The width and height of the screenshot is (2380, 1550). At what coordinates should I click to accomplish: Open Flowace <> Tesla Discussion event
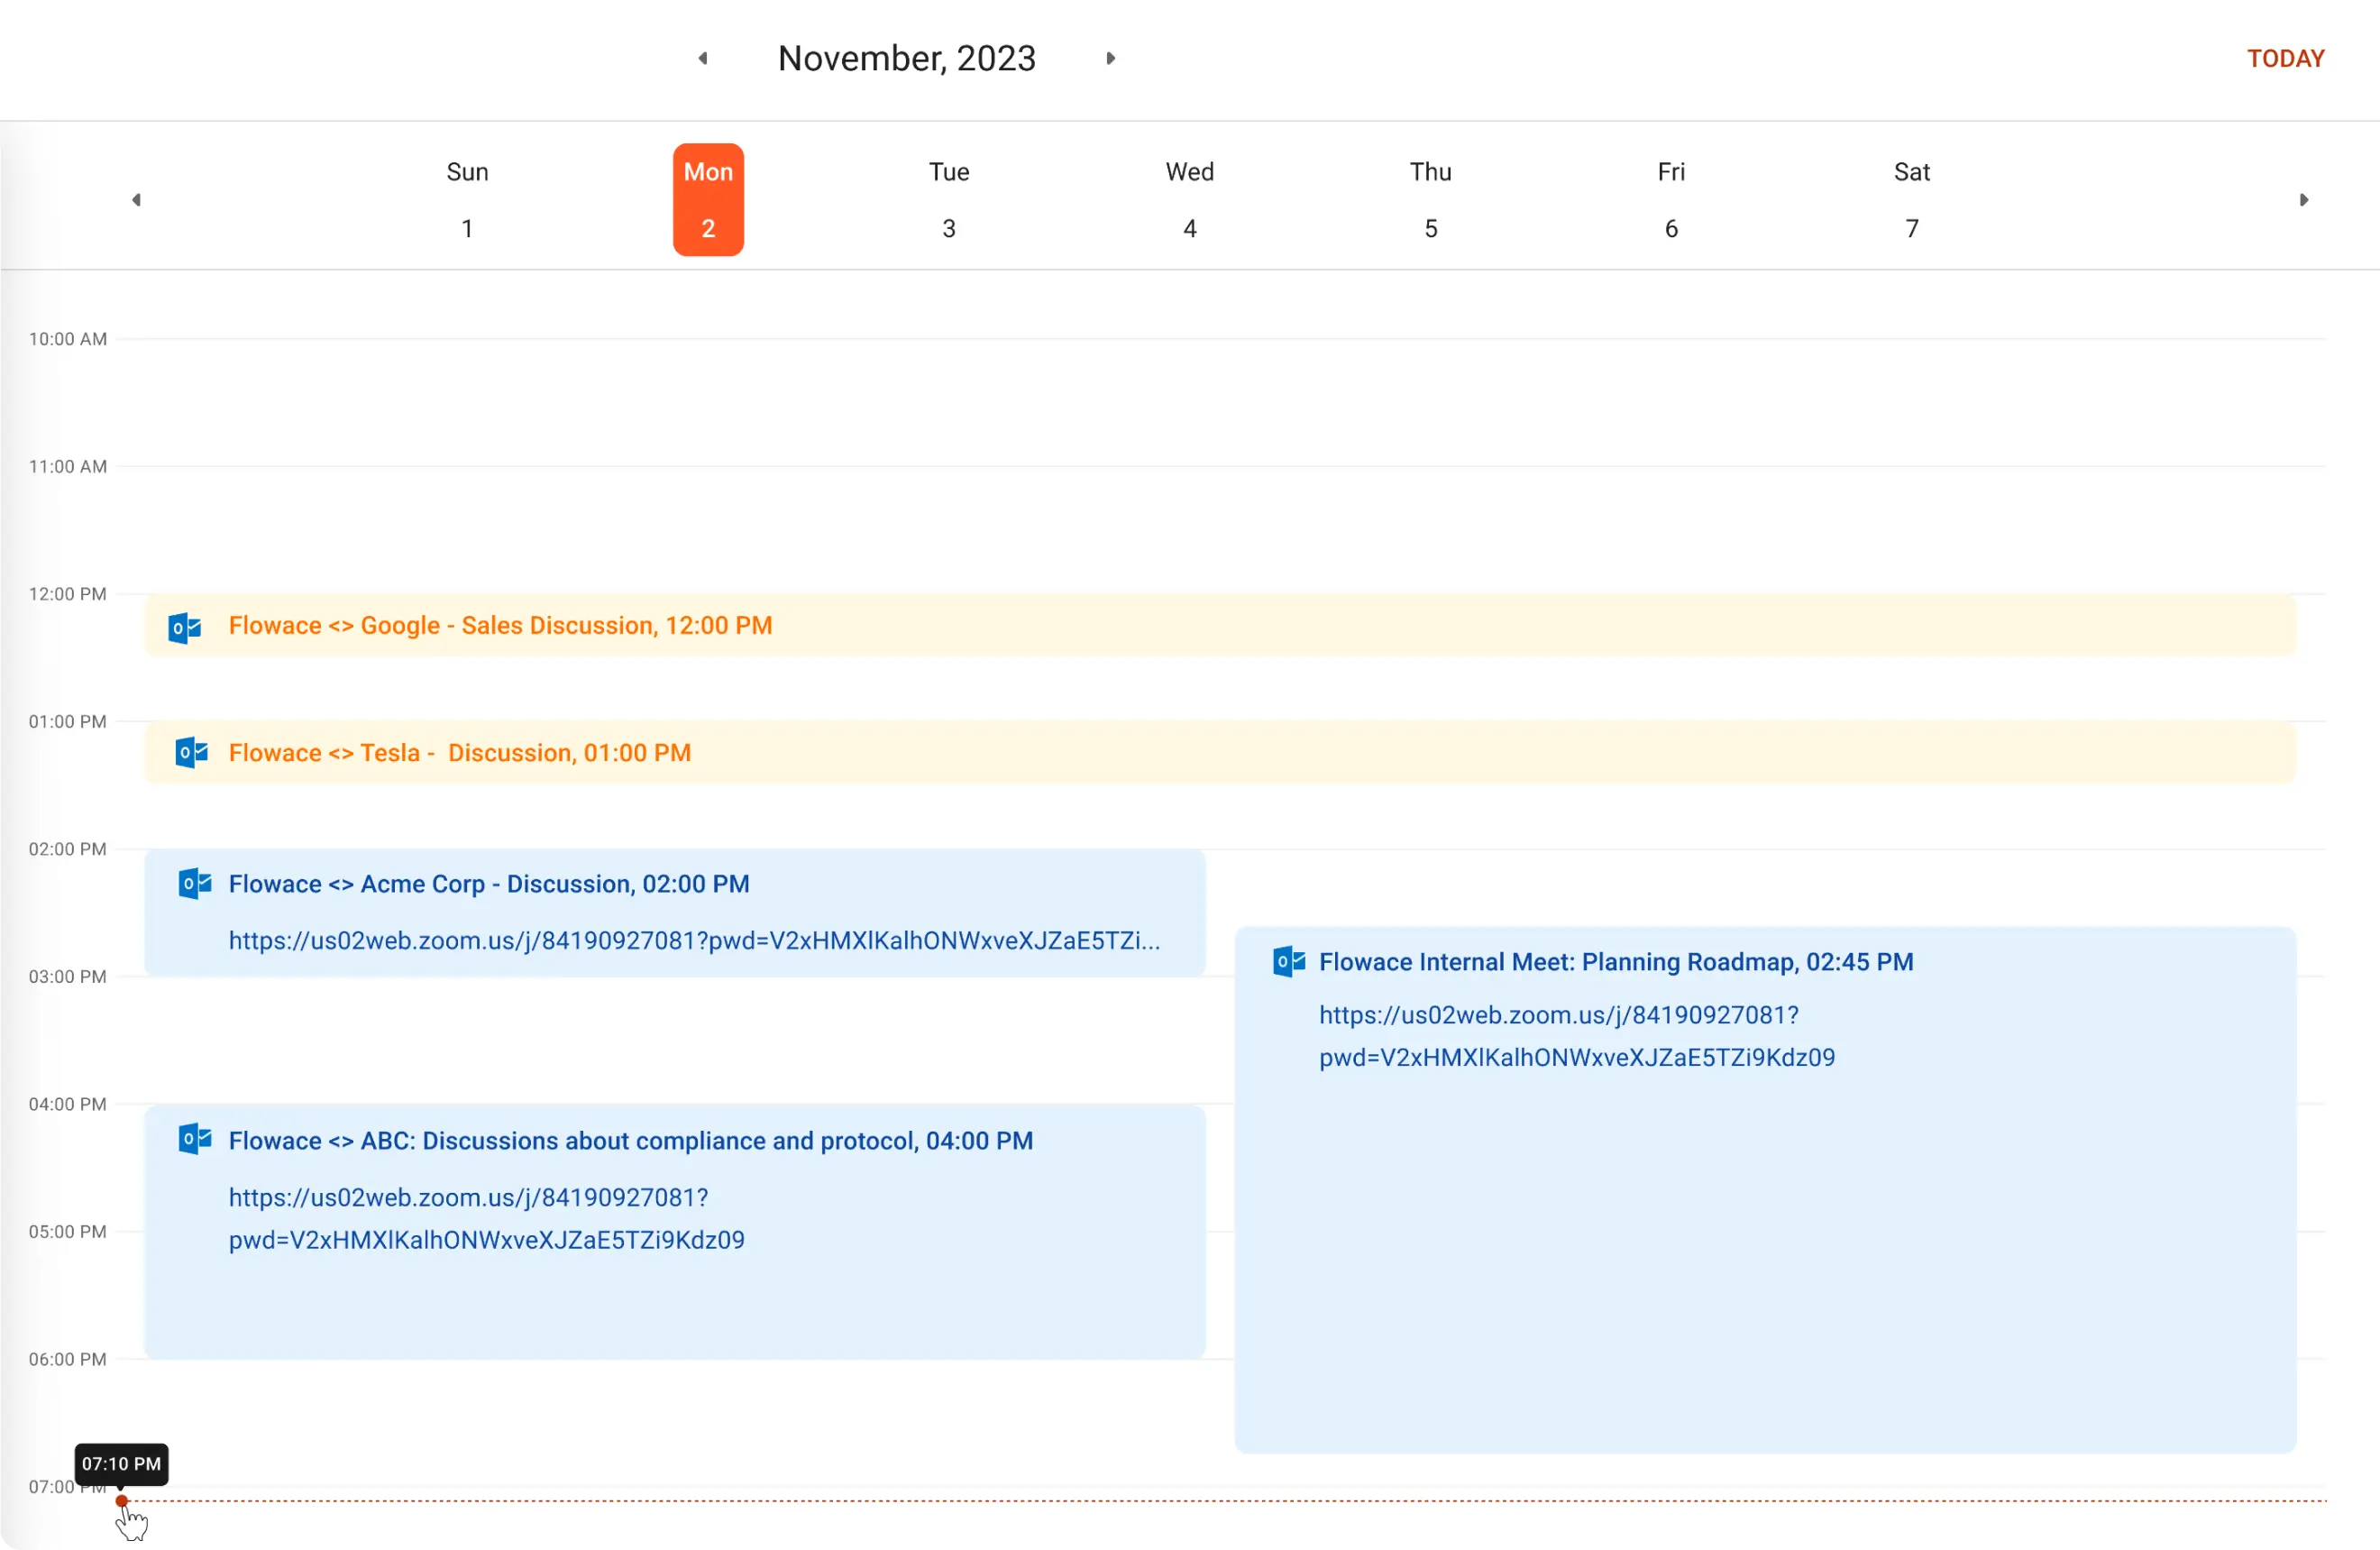pyautogui.click(x=1220, y=752)
